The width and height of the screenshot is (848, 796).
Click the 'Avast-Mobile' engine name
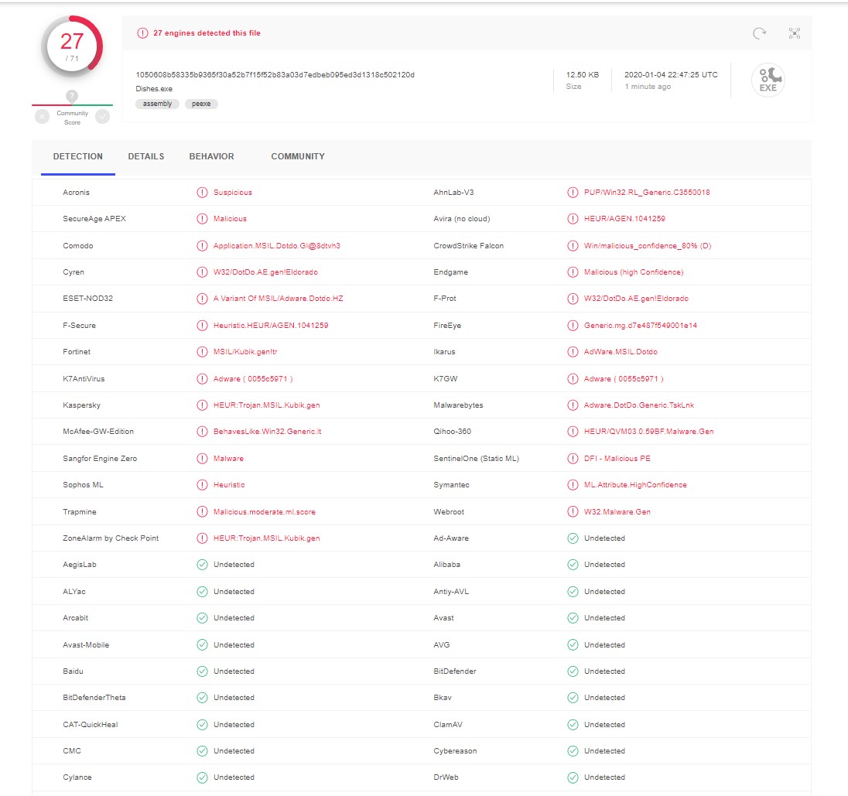tap(86, 644)
